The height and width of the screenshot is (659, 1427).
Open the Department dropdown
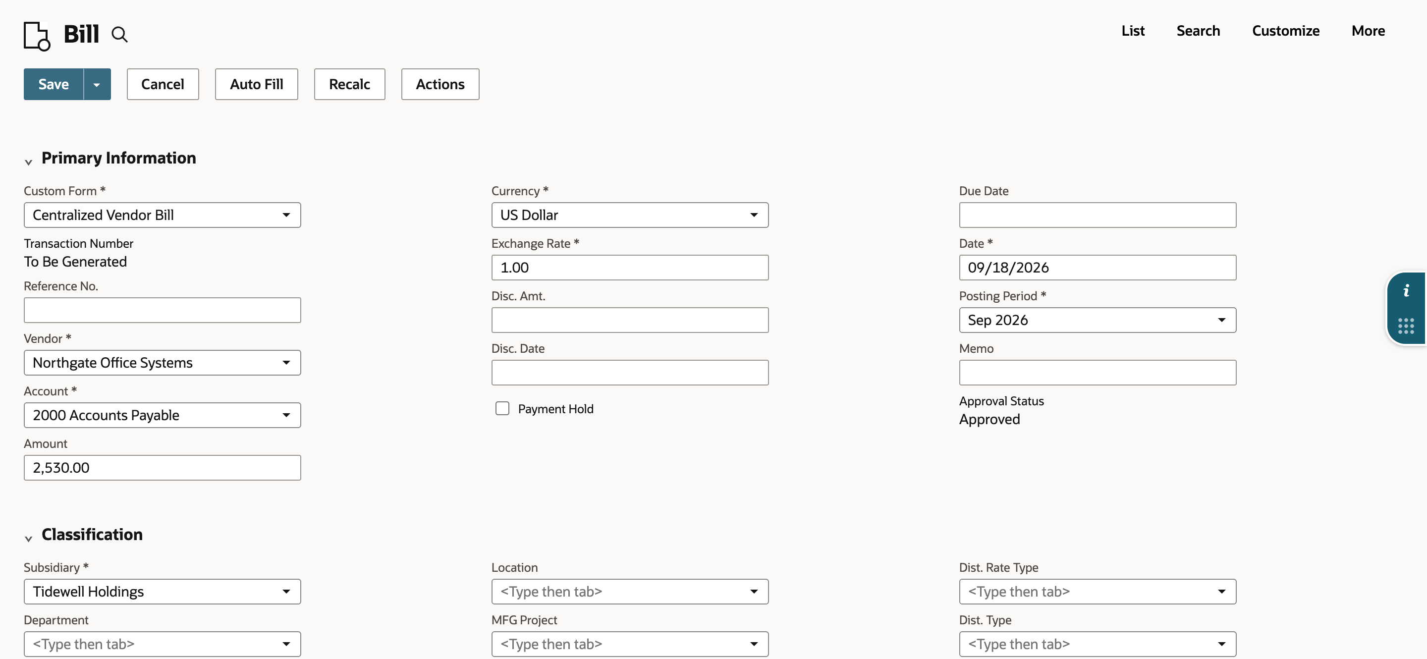[x=163, y=644]
